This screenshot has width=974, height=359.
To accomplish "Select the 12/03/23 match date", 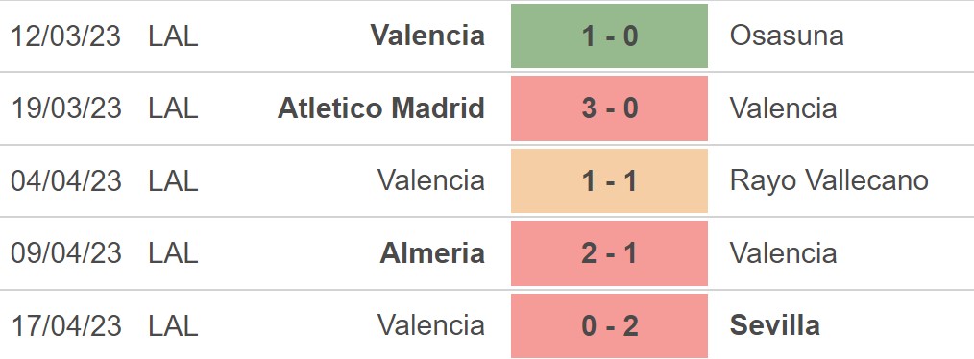I will click(66, 36).
